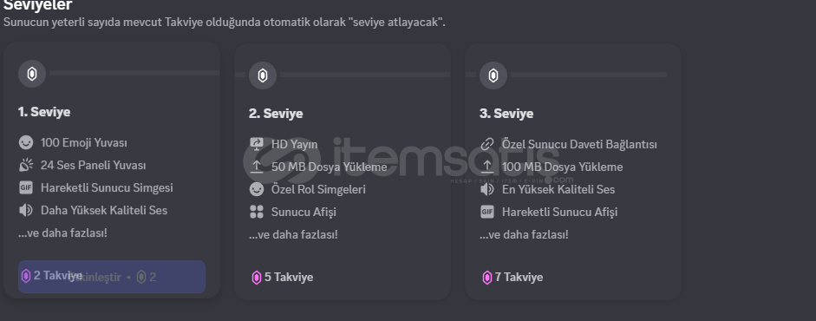Click the pink gem beside 5 Takviye
Image resolution: width=816 pixels, height=321 pixels.
tap(256, 278)
